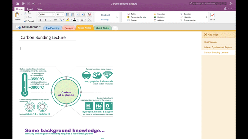Apply the Heading 1 style

pos(105,15)
